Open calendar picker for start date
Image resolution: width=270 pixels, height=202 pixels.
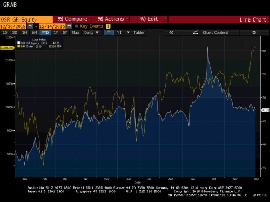(30, 26)
